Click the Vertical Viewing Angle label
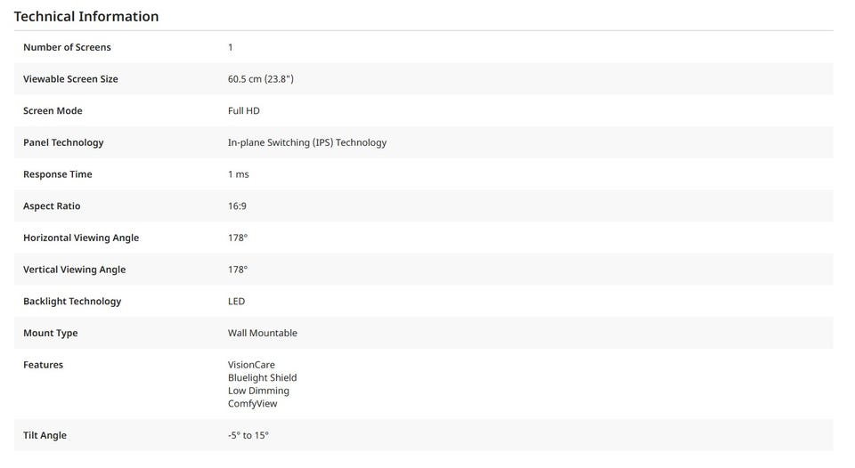 point(75,270)
